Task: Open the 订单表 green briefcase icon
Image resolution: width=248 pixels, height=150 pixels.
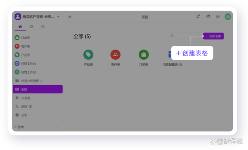Action: coord(144,55)
